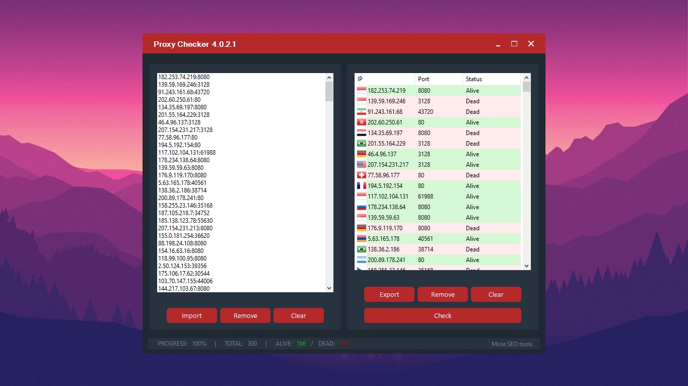
Task: Click the Indonesian flag beside 182.253.74.219
Action: [361, 90]
